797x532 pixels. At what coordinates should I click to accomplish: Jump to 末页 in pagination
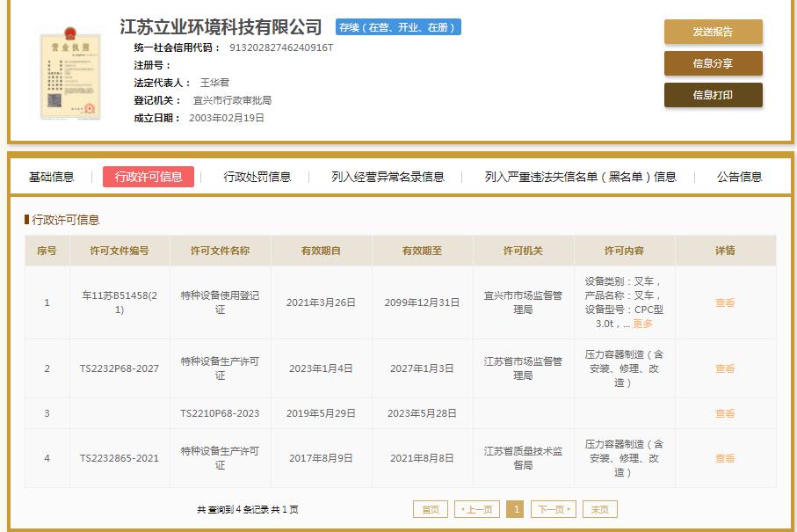pyautogui.click(x=600, y=509)
